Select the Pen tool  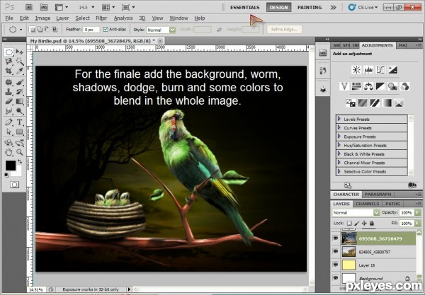(x=8, y=122)
